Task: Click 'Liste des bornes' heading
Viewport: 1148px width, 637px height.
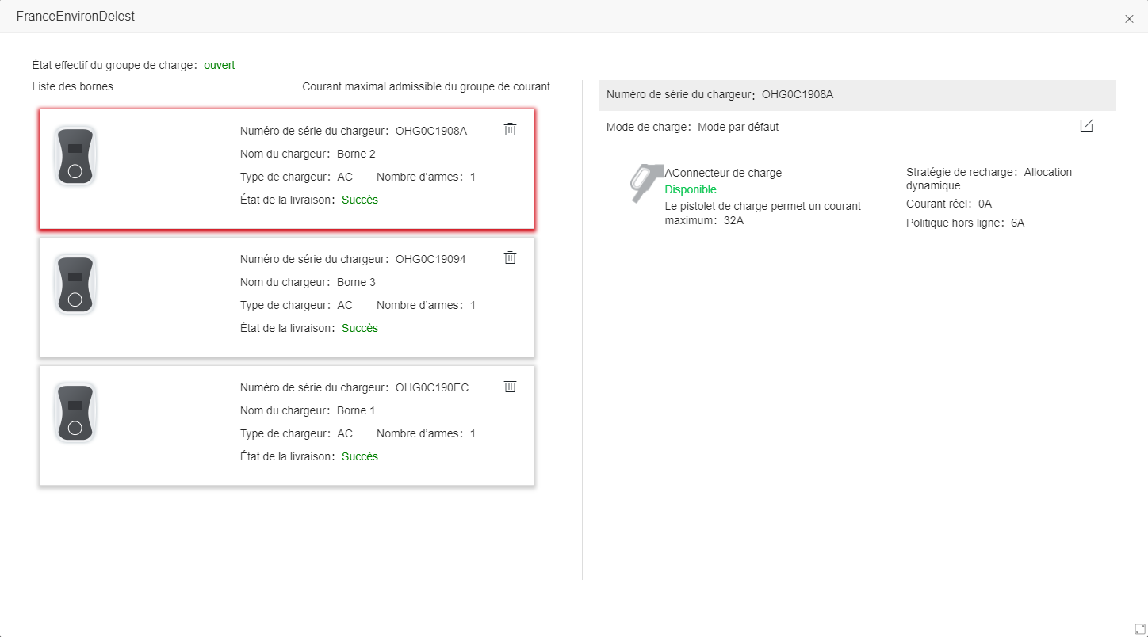Action: (73, 86)
